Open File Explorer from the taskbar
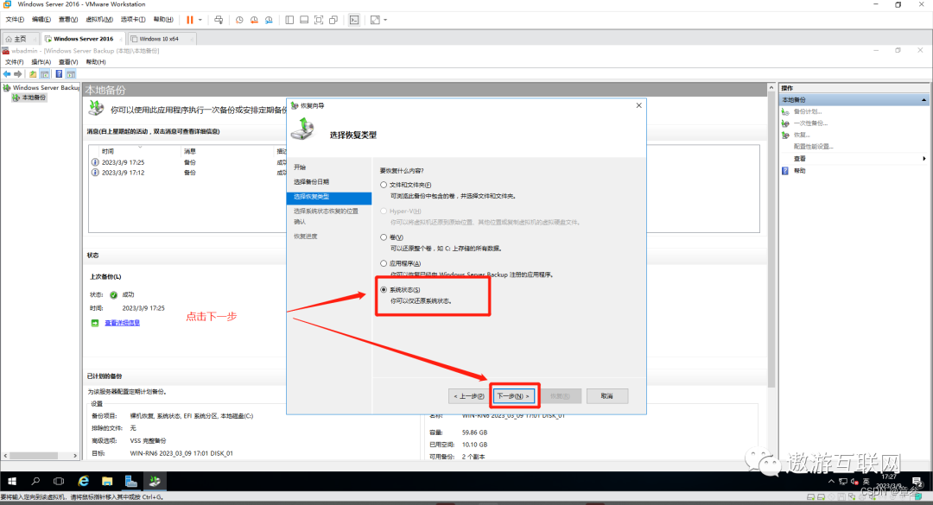 [107, 481]
